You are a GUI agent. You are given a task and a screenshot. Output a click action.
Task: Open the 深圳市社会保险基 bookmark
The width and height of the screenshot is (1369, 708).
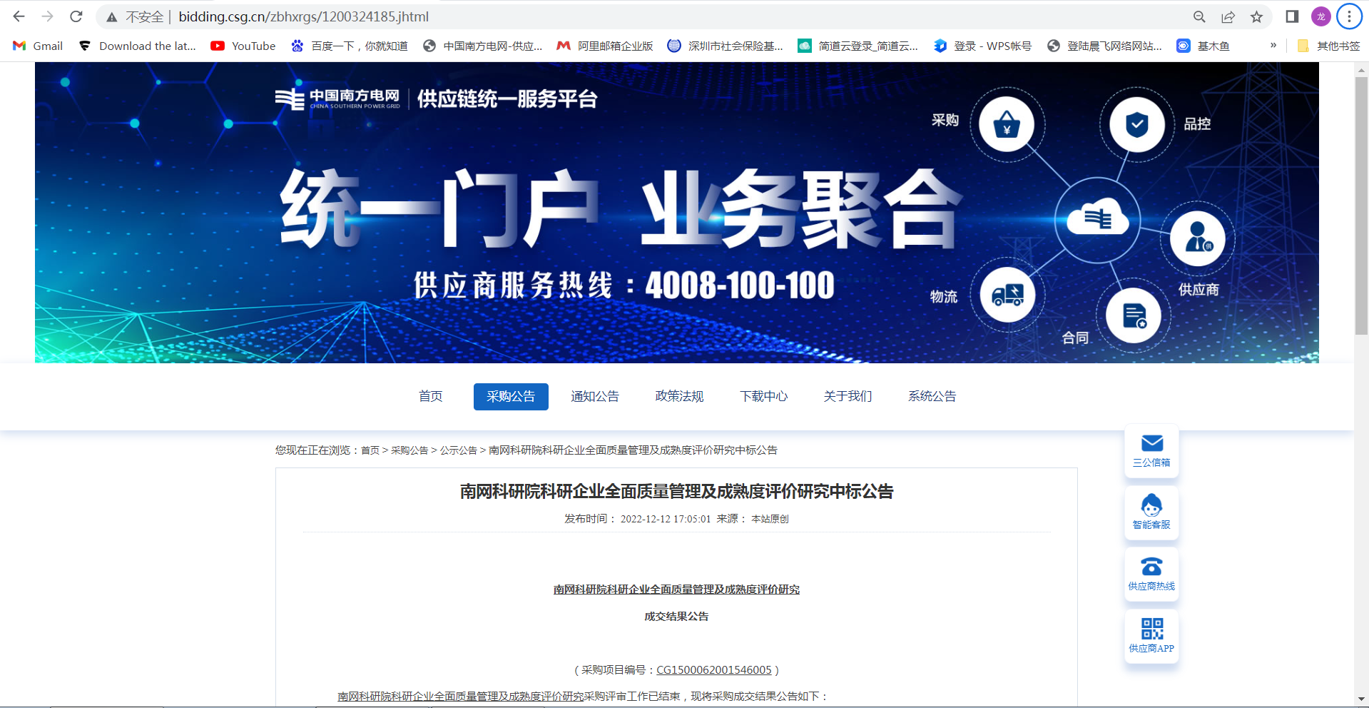coord(725,46)
